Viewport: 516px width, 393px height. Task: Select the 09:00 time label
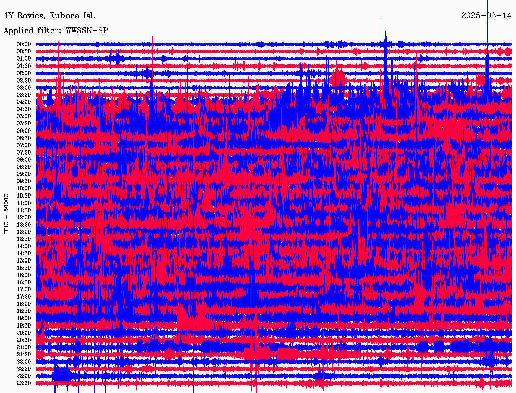click(23, 174)
